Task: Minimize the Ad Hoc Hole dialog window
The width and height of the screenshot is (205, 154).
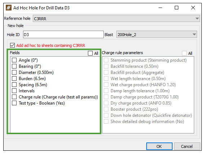Action: (160, 8)
